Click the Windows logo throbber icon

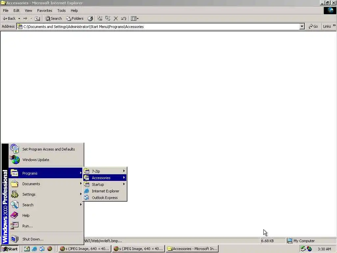330,11
